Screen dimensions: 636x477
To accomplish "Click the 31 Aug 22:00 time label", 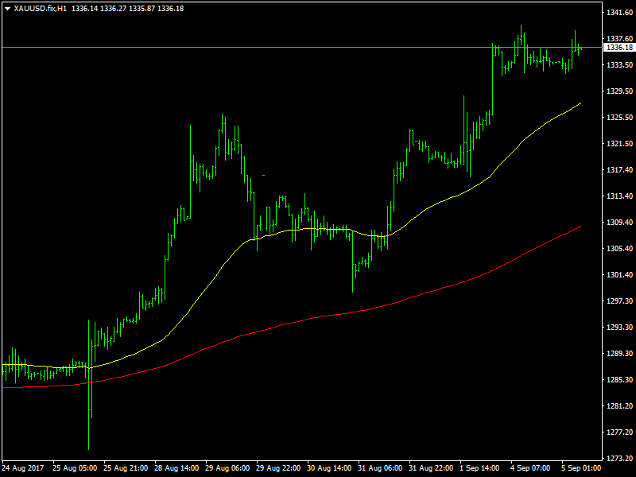I will pyautogui.click(x=431, y=468).
